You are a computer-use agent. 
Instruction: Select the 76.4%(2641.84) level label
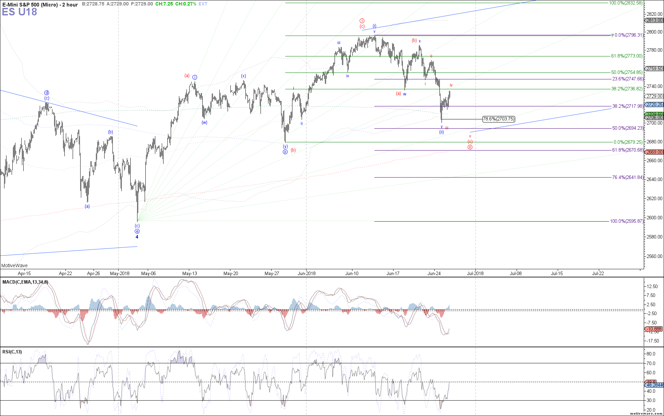(628, 178)
